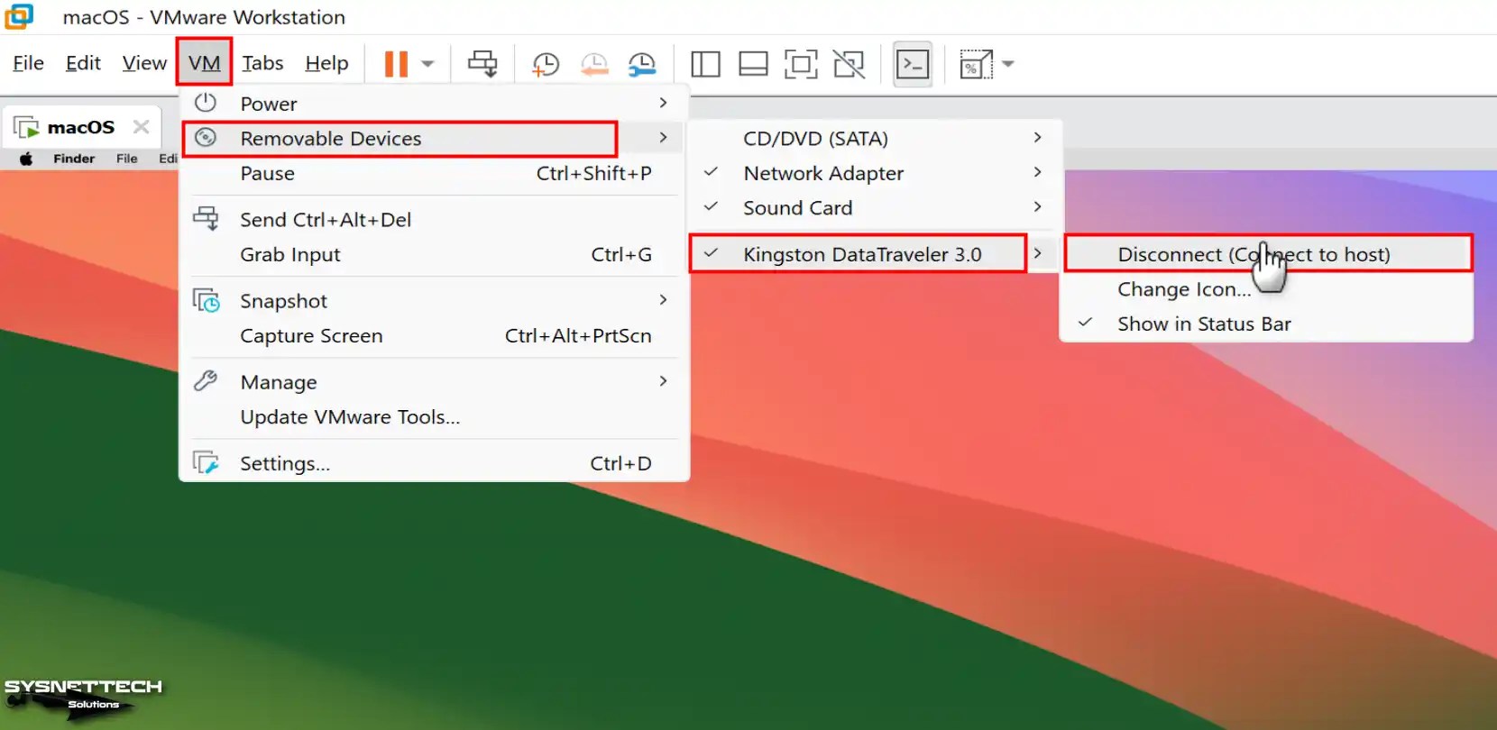Click Send Ctrl+Alt+Del toolbar icon
1497x730 pixels.
tap(482, 64)
